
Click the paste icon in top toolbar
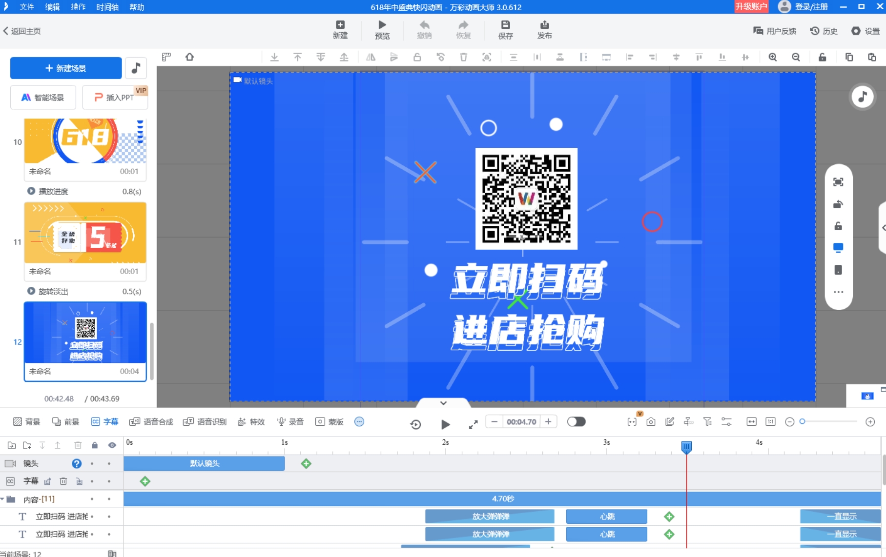[x=872, y=57]
